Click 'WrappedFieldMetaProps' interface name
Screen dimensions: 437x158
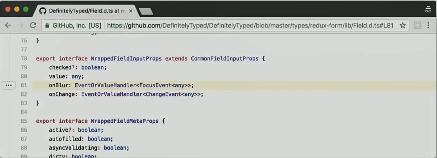(124, 121)
